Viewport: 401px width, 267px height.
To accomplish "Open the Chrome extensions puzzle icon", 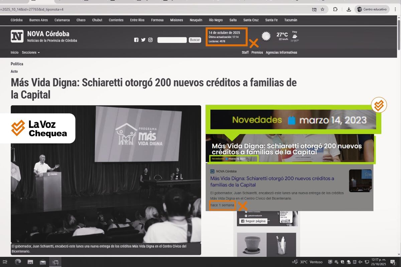I will point(336,9).
